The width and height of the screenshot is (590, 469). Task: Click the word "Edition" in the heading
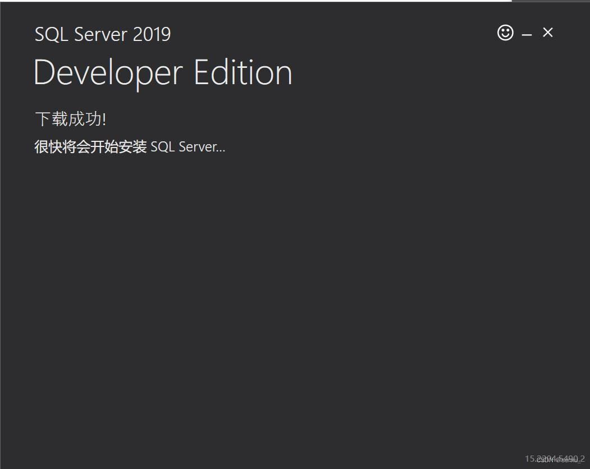pos(243,73)
